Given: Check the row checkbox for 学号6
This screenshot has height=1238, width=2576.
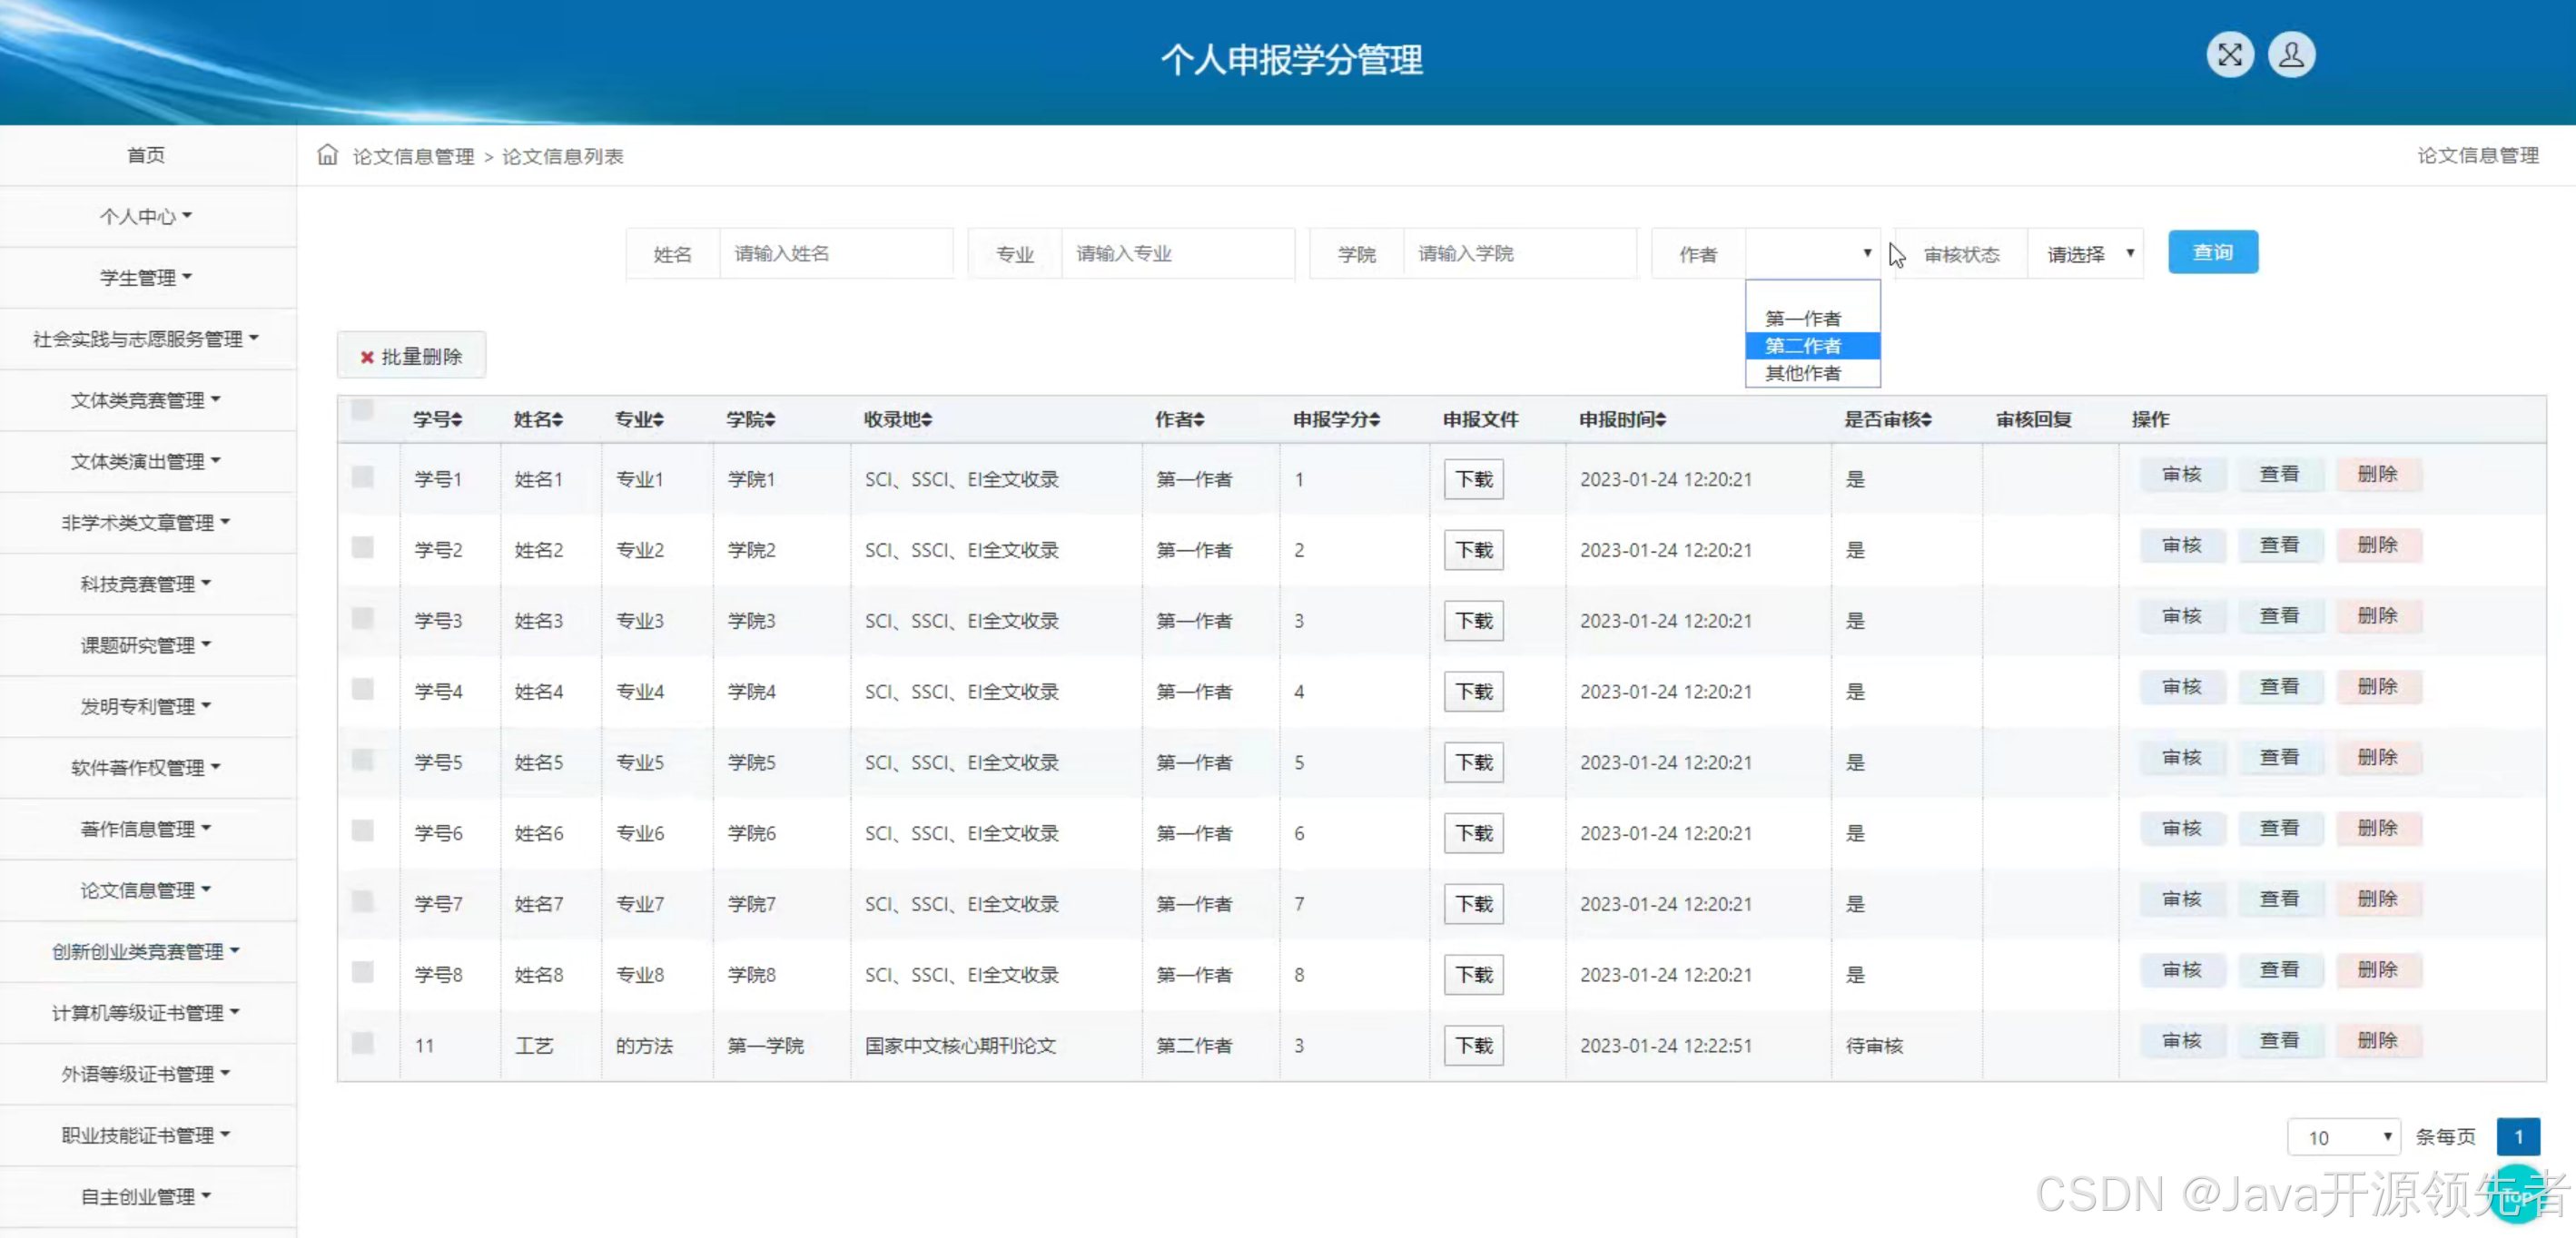Looking at the screenshot, I should [x=363, y=830].
